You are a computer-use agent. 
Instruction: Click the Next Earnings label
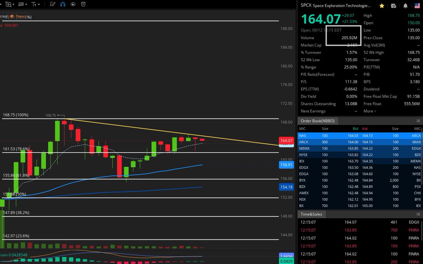[x=313, y=111]
